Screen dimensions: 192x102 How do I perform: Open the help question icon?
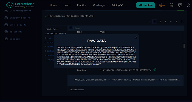click(180, 5)
